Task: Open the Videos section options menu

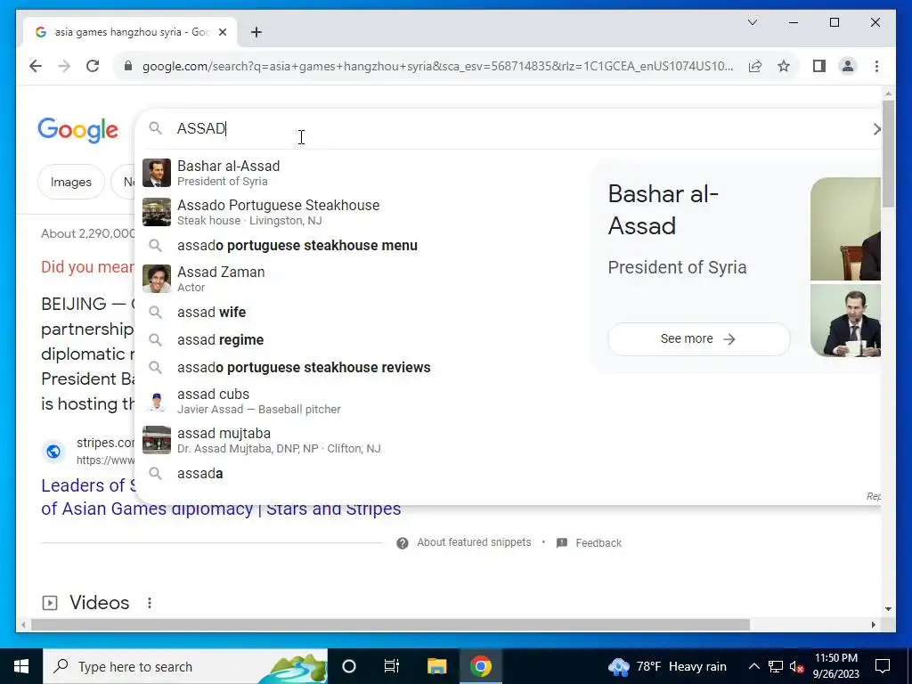Action: coord(150,603)
